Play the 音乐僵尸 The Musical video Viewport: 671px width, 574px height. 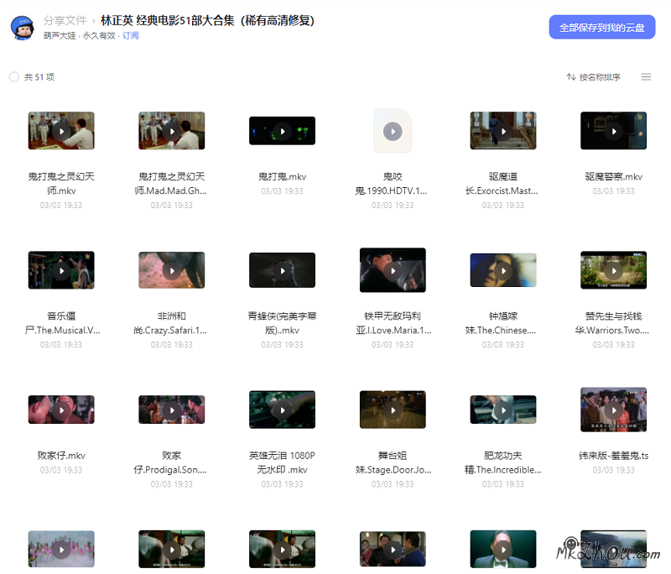click(61, 270)
